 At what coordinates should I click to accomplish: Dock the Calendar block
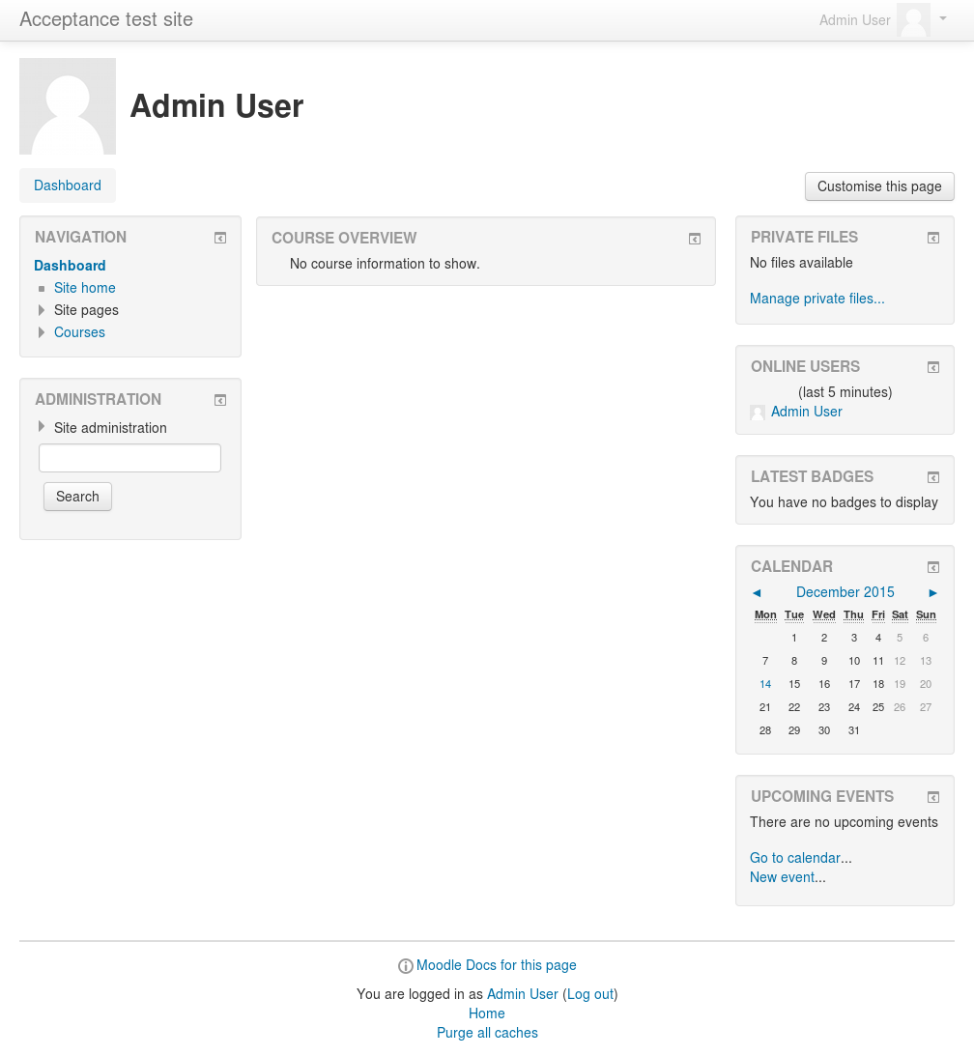932,567
